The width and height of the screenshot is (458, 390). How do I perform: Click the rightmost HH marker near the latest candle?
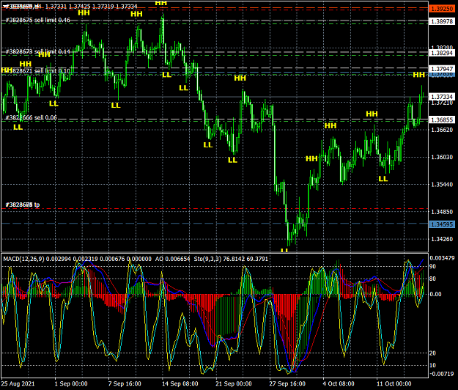point(419,75)
